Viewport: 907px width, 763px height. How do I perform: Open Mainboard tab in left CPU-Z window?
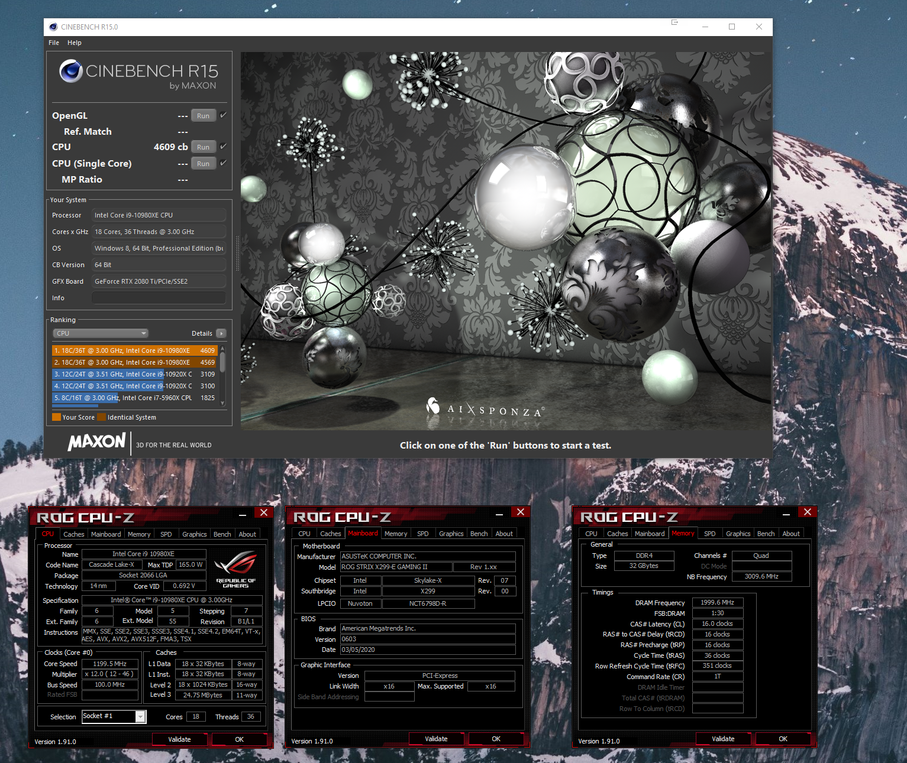[x=106, y=534]
